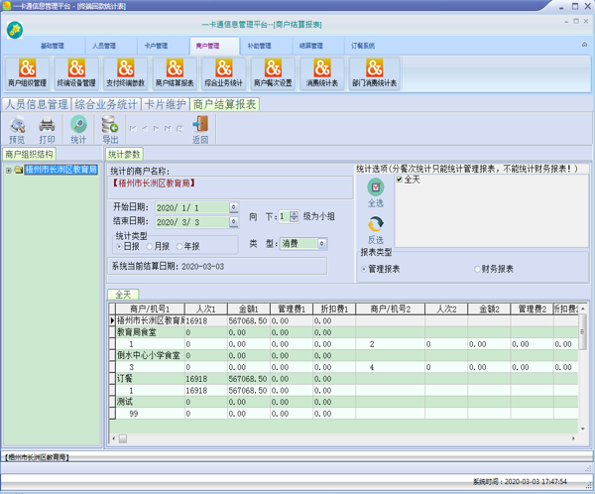
Task: Expand 梧州市长洲区教育局 tree node
Action: [9, 170]
